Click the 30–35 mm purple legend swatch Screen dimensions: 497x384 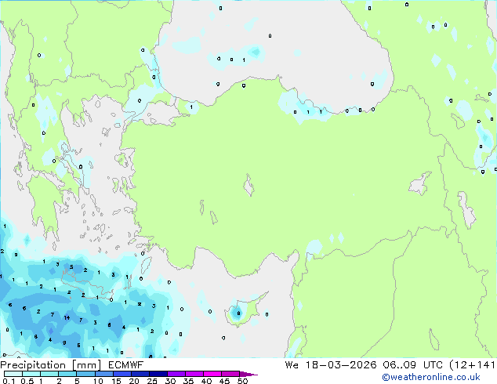click(176, 374)
